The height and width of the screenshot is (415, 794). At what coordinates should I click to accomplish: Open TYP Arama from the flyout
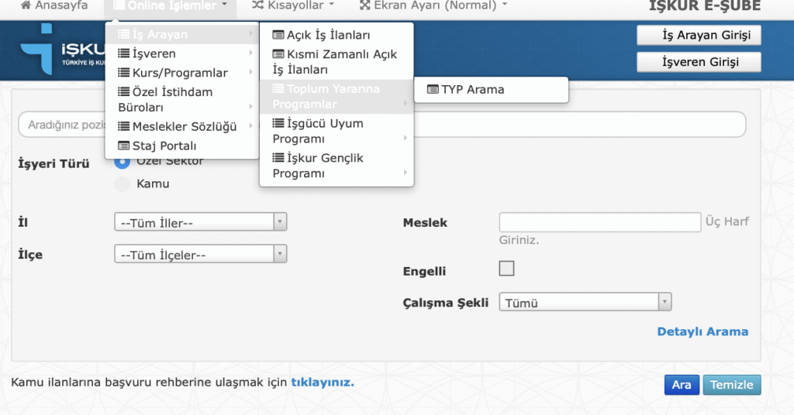[x=491, y=90]
